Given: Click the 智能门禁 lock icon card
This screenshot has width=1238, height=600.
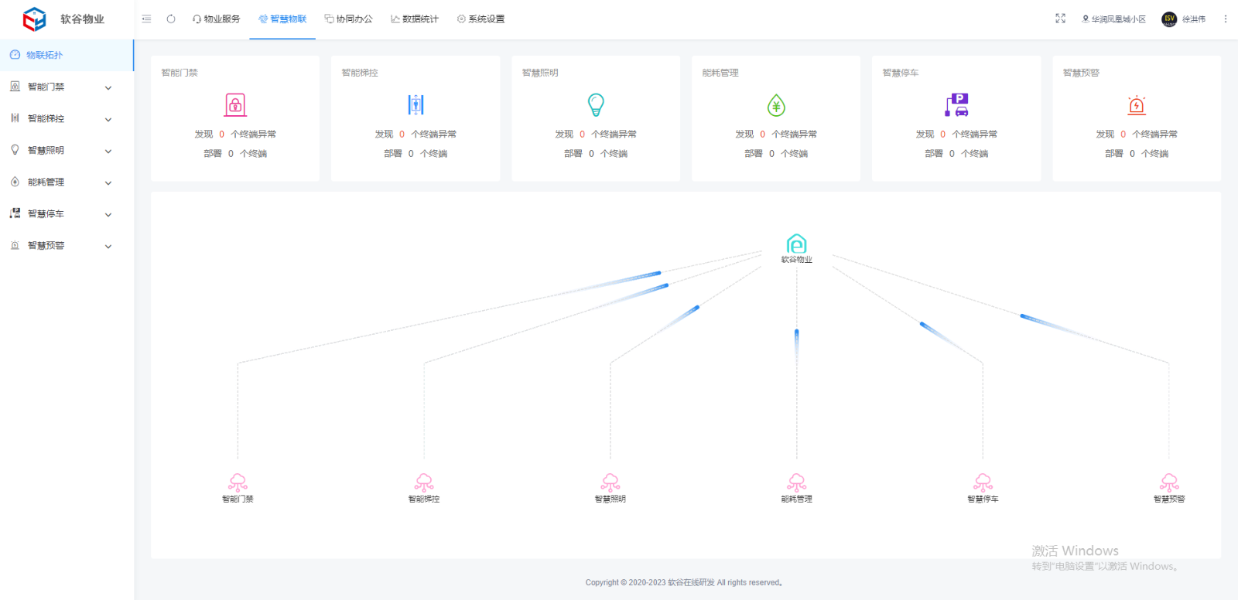Looking at the screenshot, I should [235, 104].
